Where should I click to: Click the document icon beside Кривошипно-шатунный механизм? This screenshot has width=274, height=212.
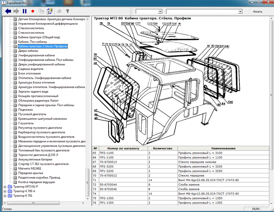point(15,119)
